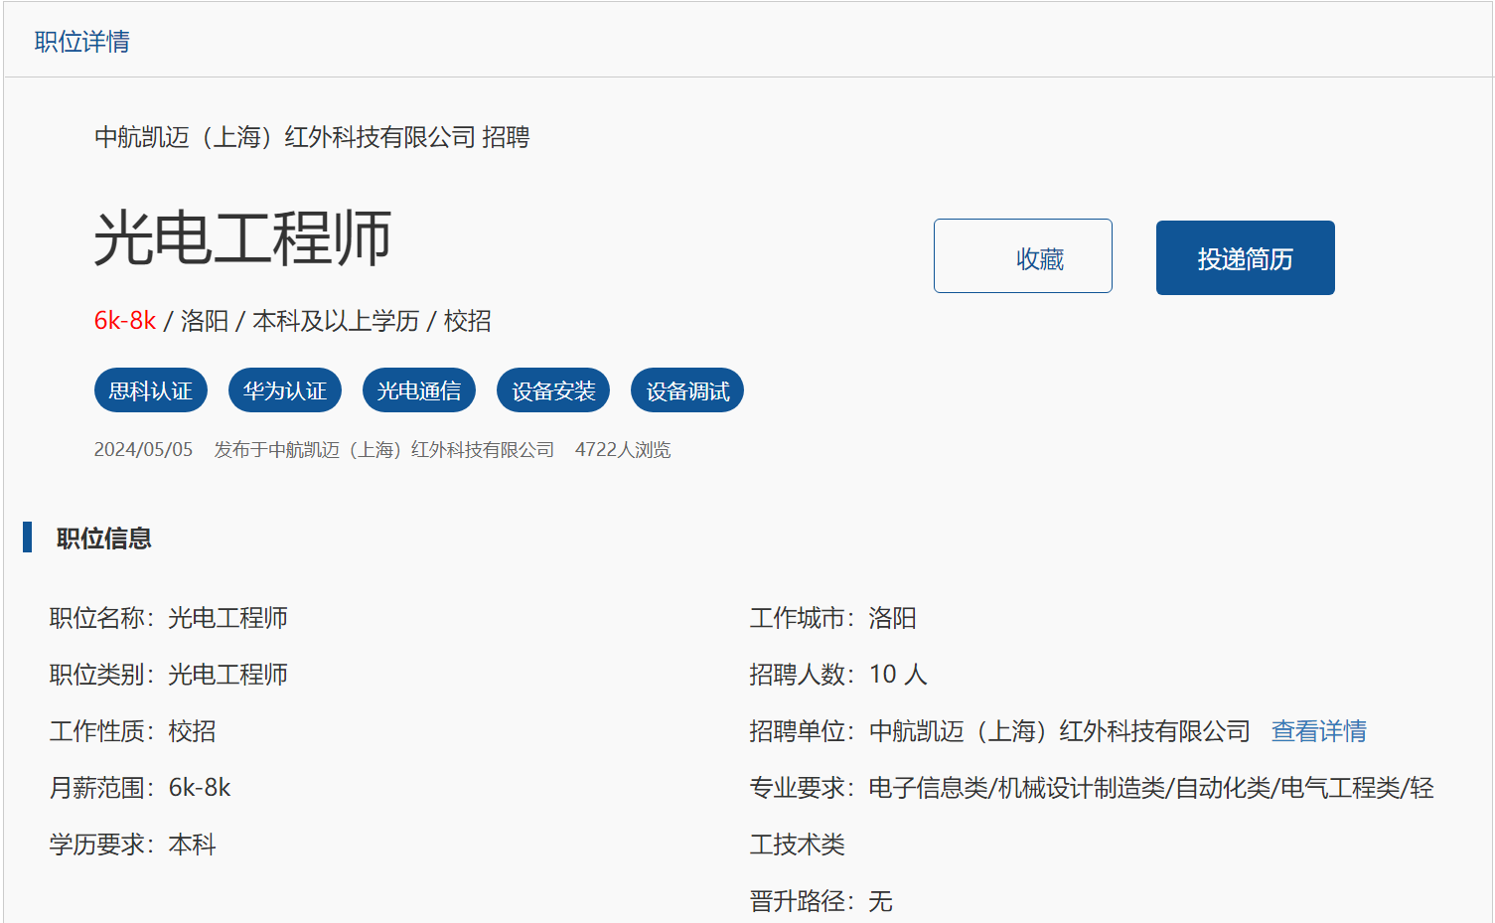Open the 职位详情 tab
Viewport: 1495px width, 923px height.
coord(81,42)
